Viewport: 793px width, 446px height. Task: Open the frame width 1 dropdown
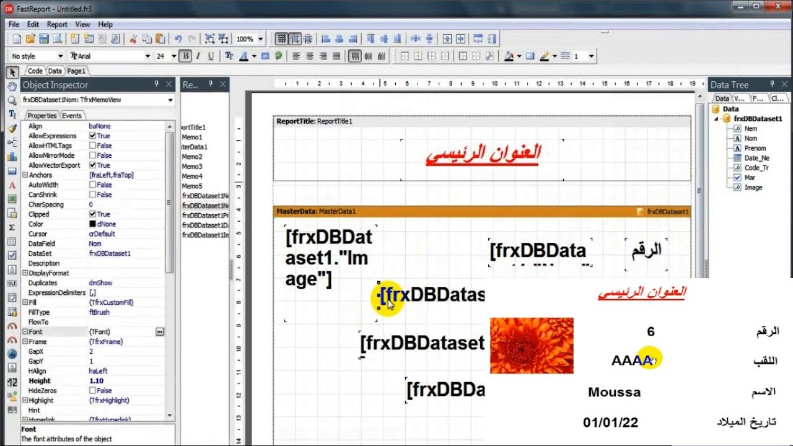click(592, 56)
